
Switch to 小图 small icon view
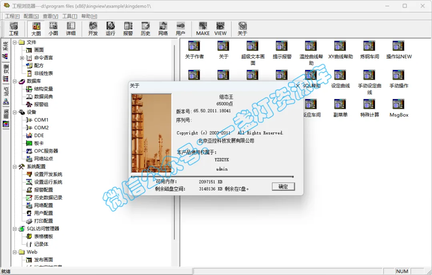tap(53, 29)
